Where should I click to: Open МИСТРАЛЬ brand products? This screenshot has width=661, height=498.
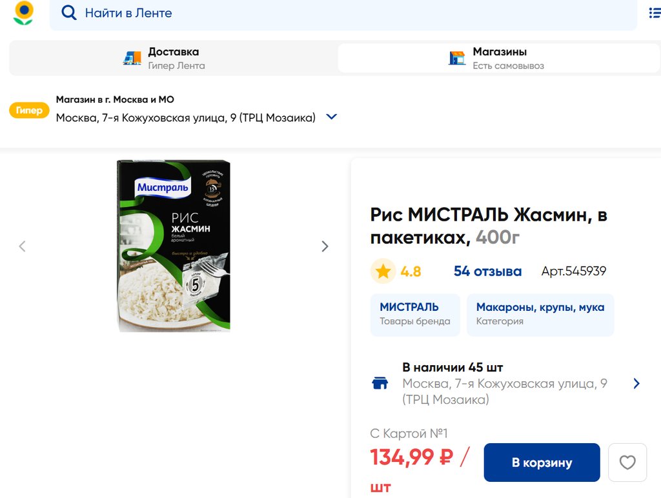(x=415, y=314)
